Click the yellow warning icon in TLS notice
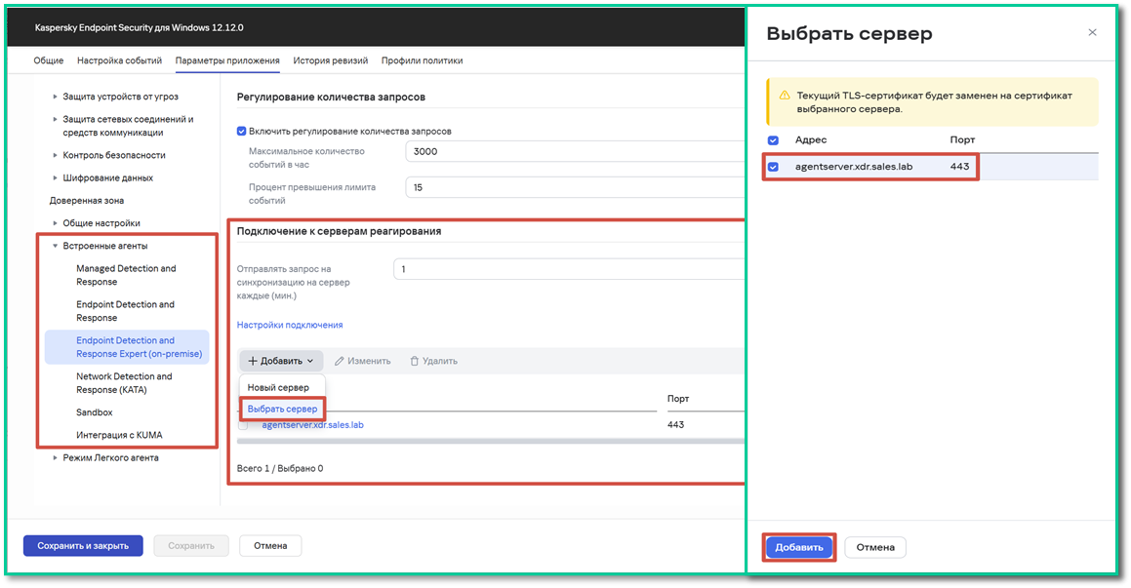Viewport: 1131px width, 588px height. [785, 96]
